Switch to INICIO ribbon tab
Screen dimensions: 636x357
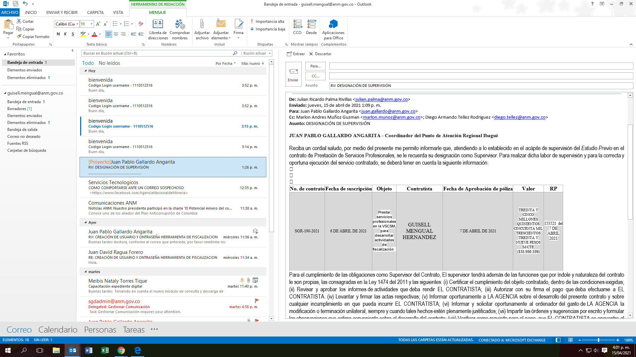(31, 13)
